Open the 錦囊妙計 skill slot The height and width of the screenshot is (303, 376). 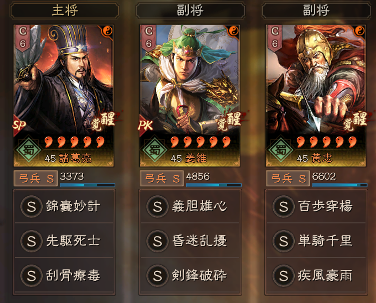click(64, 206)
